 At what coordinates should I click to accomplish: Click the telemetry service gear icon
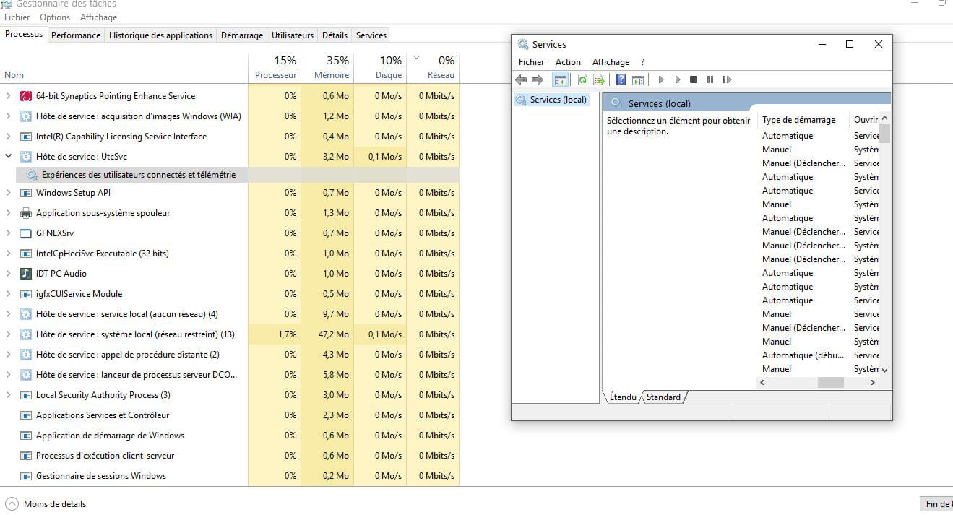click(32, 175)
